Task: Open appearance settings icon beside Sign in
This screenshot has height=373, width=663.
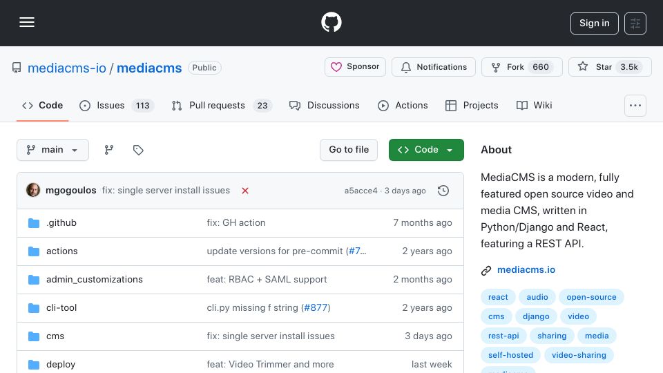Action: point(635,23)
